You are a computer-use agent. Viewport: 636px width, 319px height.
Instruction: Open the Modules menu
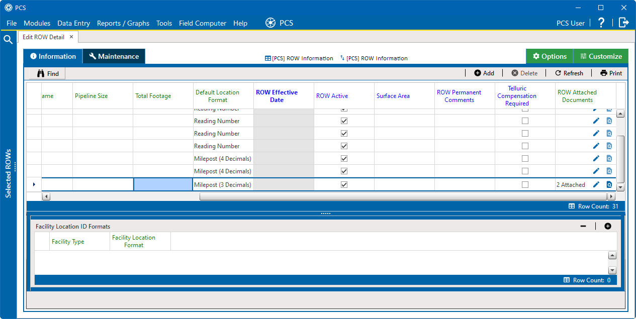tap(37, 23)
